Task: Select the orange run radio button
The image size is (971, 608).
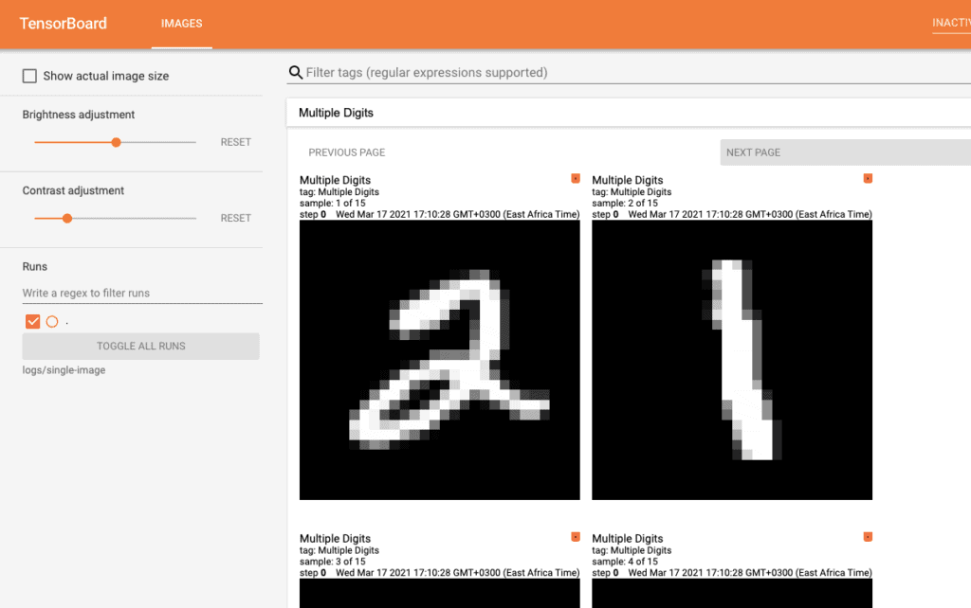Action: point(52,322)
